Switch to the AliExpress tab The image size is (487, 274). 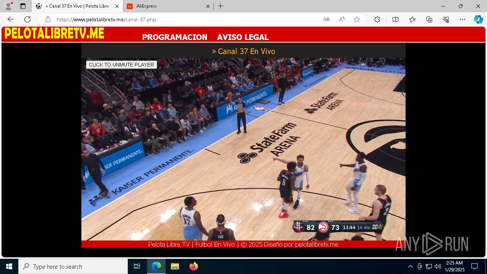pos(169,6)
